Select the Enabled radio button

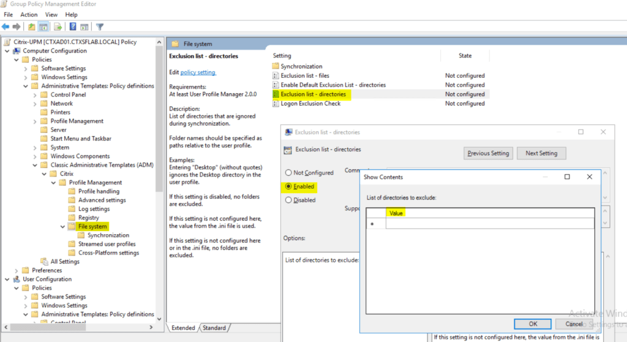pyautogui.click(x=288, y=186)
